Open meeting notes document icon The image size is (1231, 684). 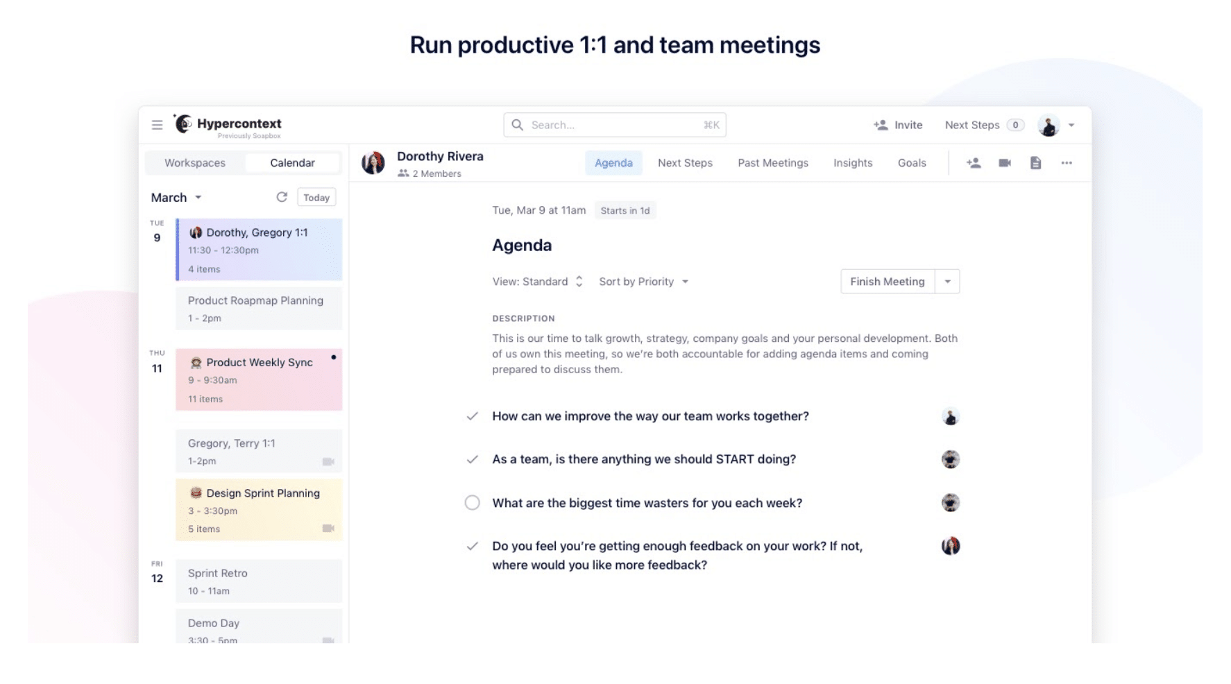(1035, 163)
